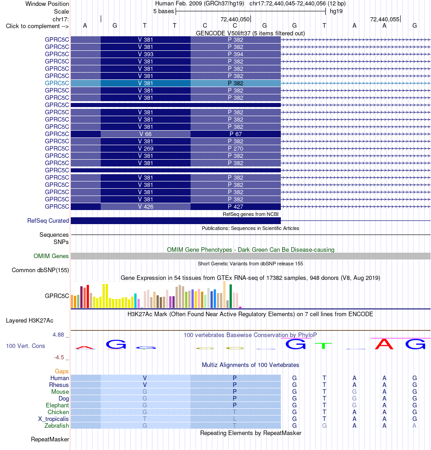Viewport: 431px width, 450px height.
Task: Click the Zebrafish alignment row label
Action: click(x=57, y=426)
